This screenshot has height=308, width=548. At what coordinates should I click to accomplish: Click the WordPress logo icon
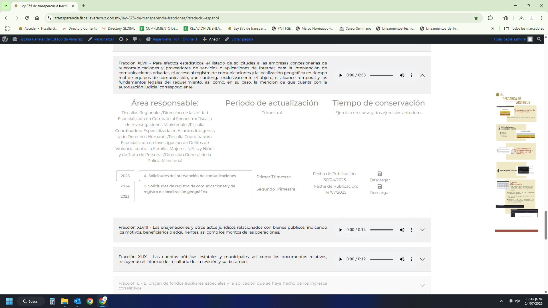[5, 39]
